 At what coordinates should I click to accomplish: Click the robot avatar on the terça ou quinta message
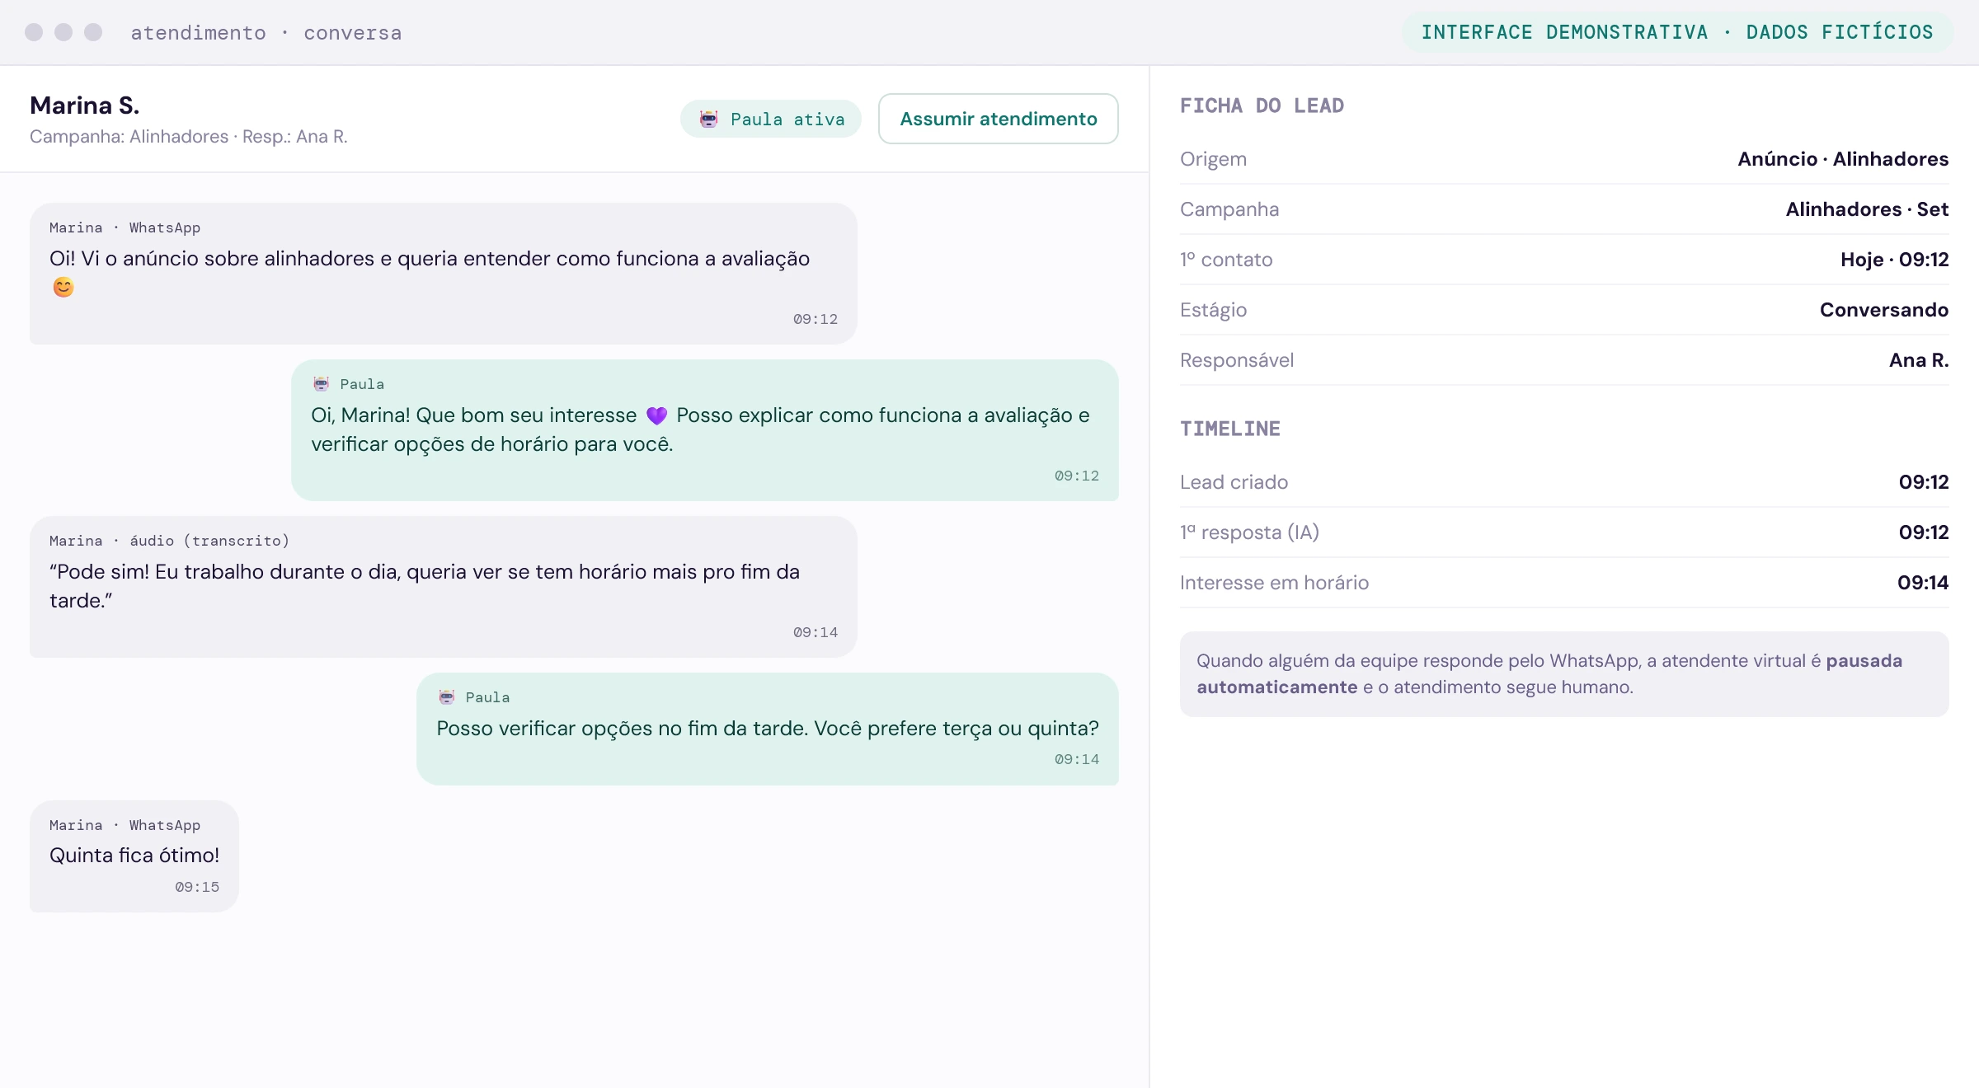point(446,697)
